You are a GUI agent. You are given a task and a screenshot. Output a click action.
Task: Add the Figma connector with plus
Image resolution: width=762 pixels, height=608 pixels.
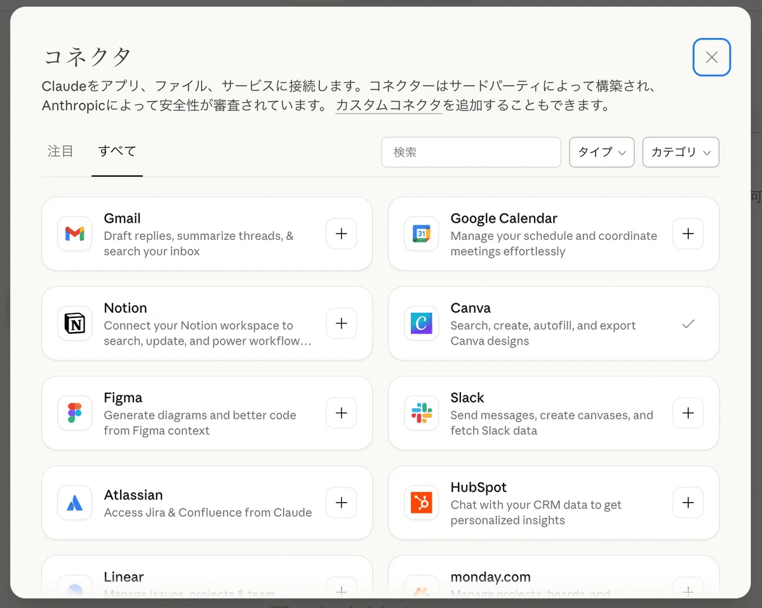click(x=342, y=413)
